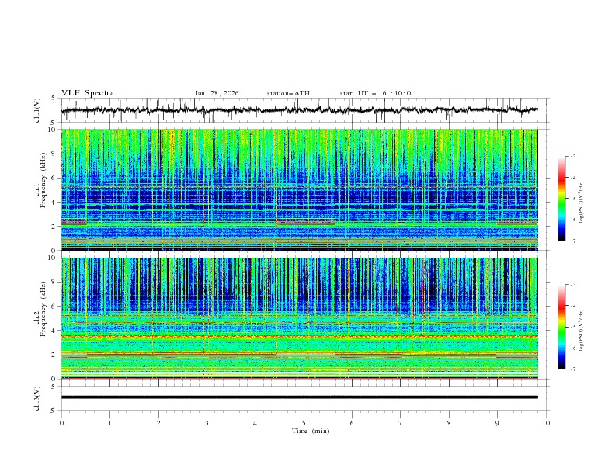The height and width of the screenshot is (475, 615).
Task: Click the ch.1 'Frequency (kHz)' axis label
Action: click(x=43, y=180)
